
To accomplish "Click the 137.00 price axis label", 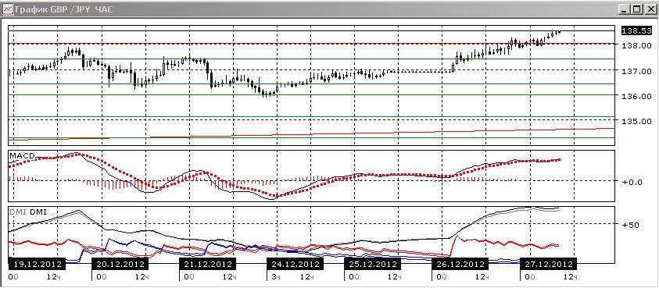I will click(x=636, y=71).
